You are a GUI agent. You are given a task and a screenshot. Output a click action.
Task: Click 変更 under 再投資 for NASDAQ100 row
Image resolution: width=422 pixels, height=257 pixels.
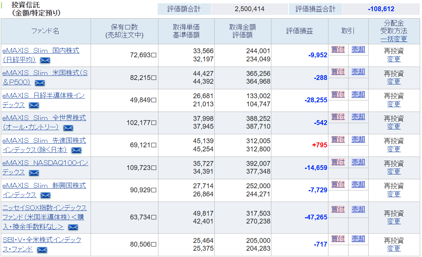pos(394,171)
